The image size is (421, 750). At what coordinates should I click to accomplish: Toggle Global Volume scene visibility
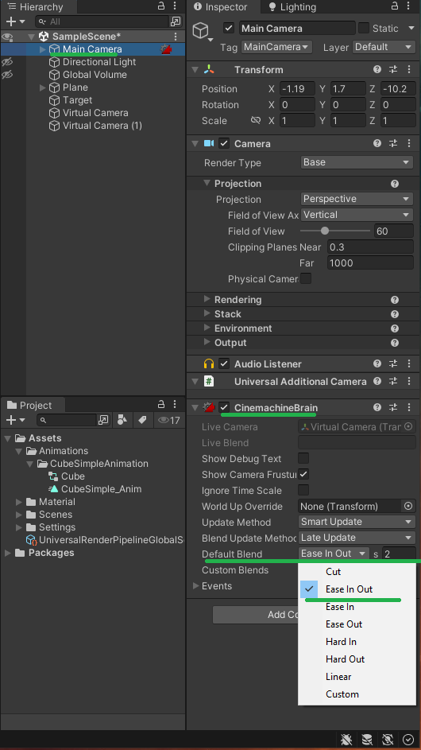coord(6,75)
